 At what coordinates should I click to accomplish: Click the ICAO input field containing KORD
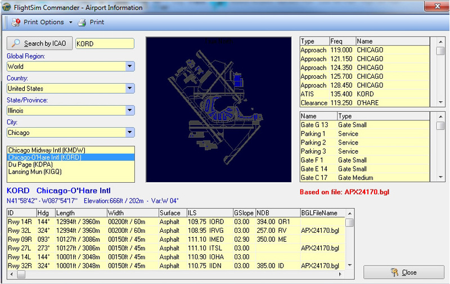[x=105, y=44]
